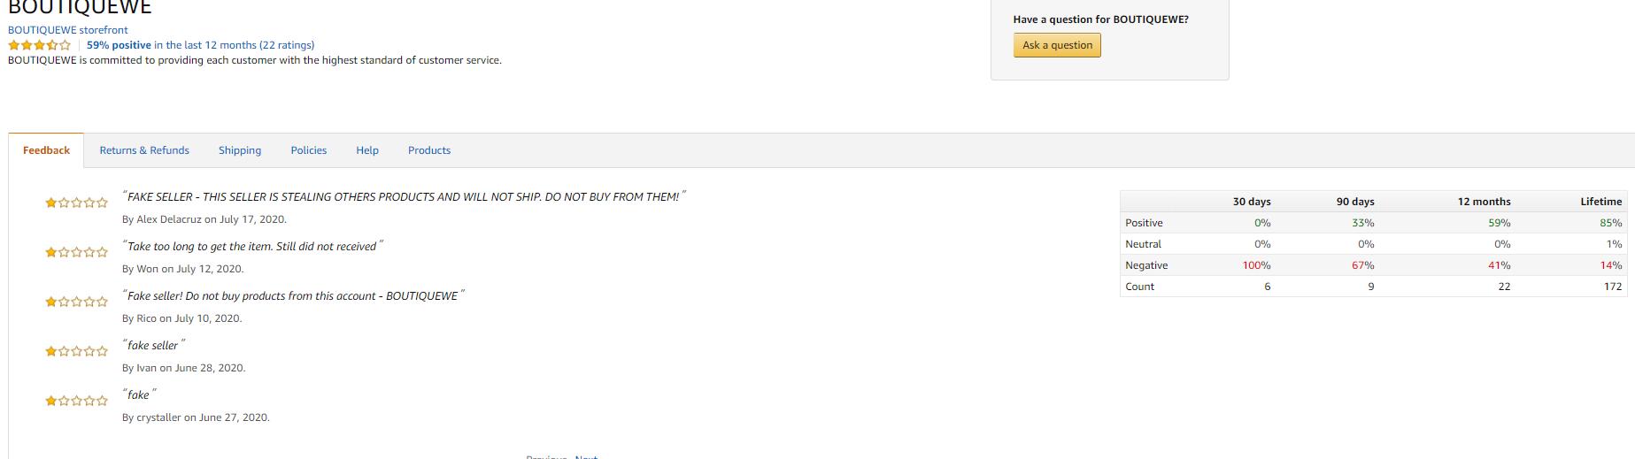The image size is (1635, 459).
Task: Click the star rating next to Ivan's review
Action: (x=76, y=351)
